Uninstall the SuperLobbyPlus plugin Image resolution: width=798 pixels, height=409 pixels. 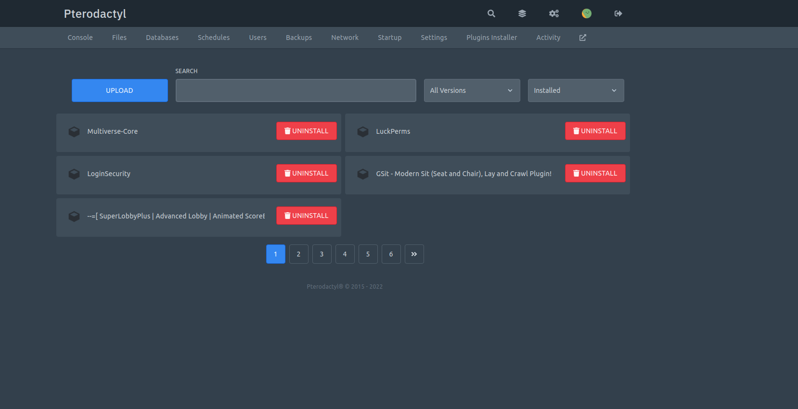(307, 216)
